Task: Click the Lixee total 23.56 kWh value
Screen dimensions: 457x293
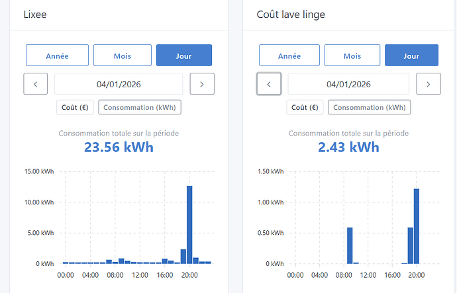Action: click(119, 147)
